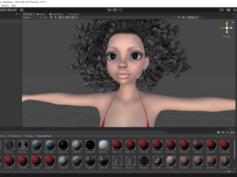The image size is (237, 177).
Task: Go to AfricanWoman folder in the breadcrumb
Action: tap(15, 136)
